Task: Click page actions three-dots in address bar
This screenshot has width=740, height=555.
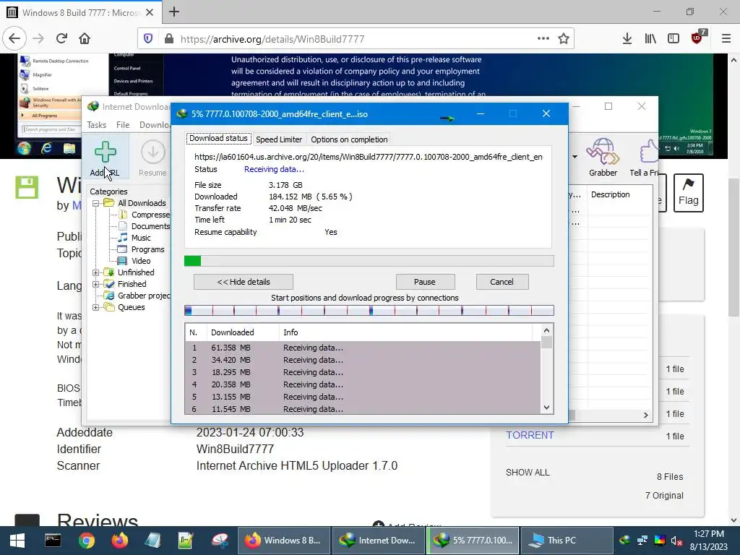Action: click(x=543, y=39)
